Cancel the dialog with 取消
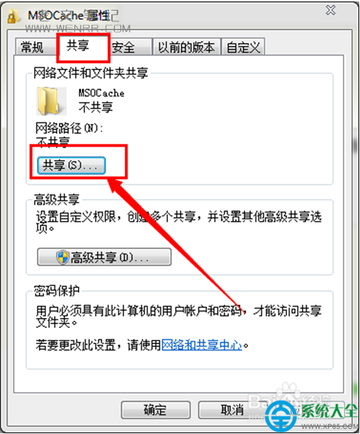This screenshot has height=434, width=360. 232,410
